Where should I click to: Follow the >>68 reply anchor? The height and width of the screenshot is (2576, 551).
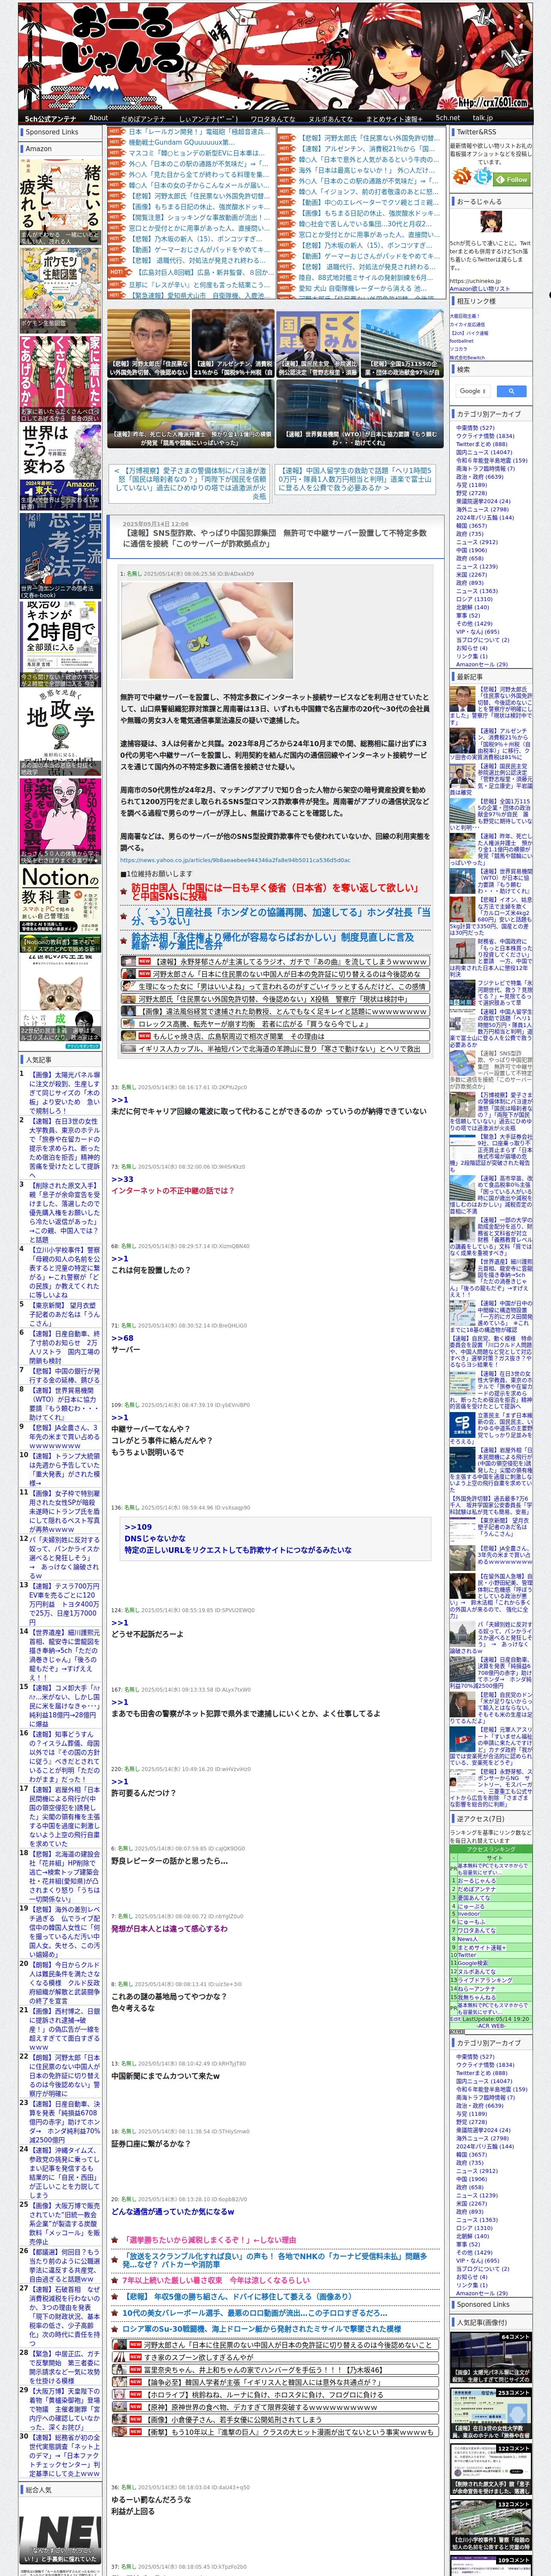(122, 1337)
